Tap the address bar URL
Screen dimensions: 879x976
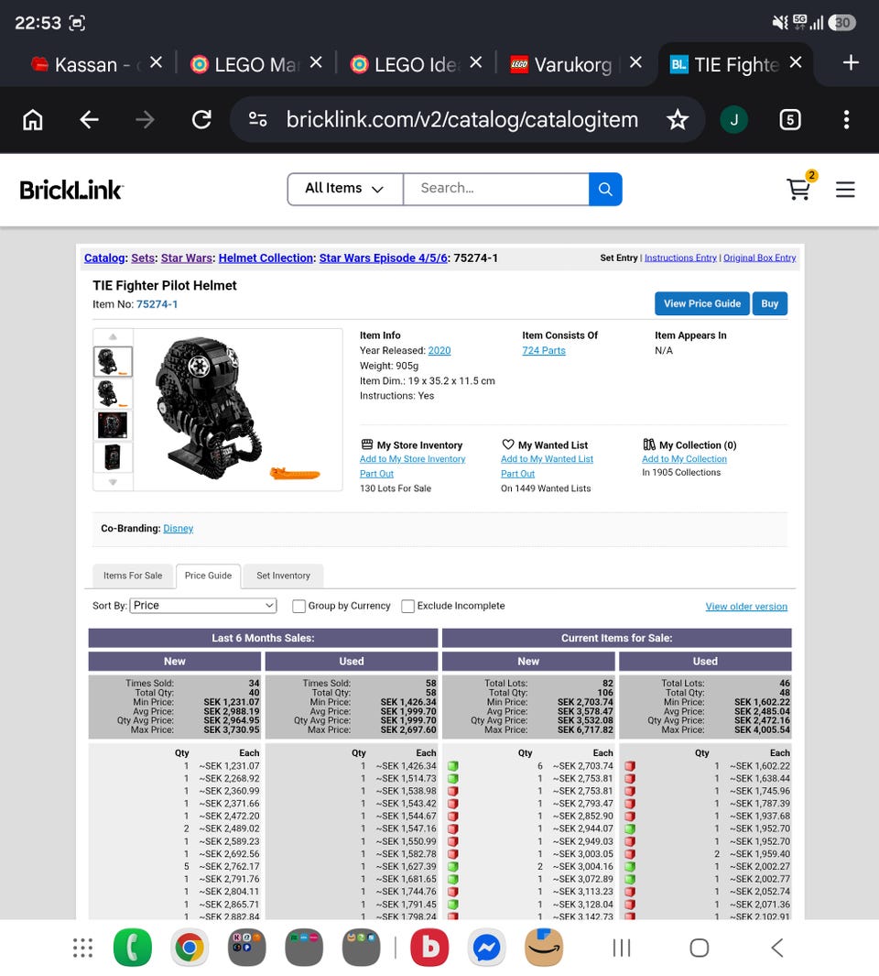(x=462, y=119)
